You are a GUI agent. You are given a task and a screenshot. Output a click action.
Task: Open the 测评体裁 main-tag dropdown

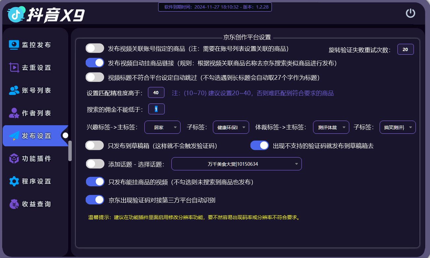coord(331,127)
